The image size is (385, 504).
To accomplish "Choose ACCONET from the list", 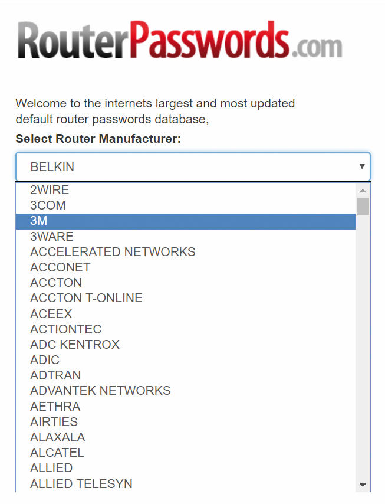I will (x=186, y=267).
